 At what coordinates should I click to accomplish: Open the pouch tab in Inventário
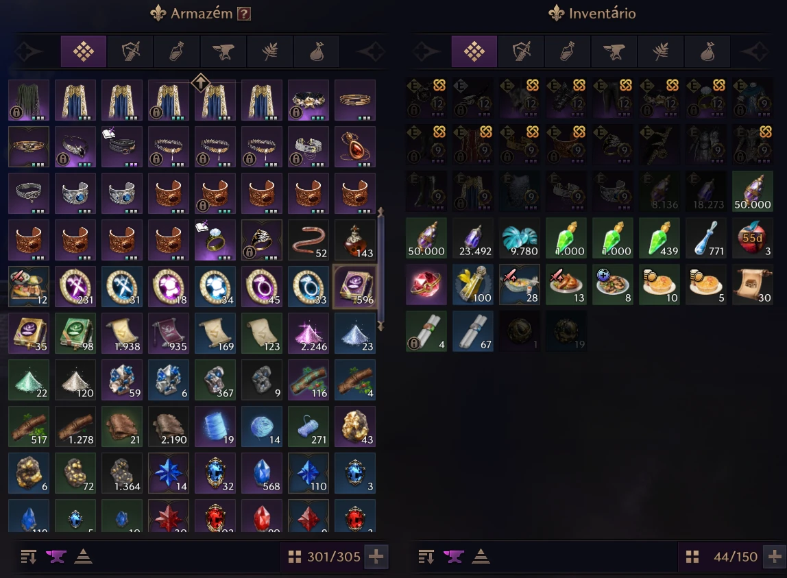[707, 51]
